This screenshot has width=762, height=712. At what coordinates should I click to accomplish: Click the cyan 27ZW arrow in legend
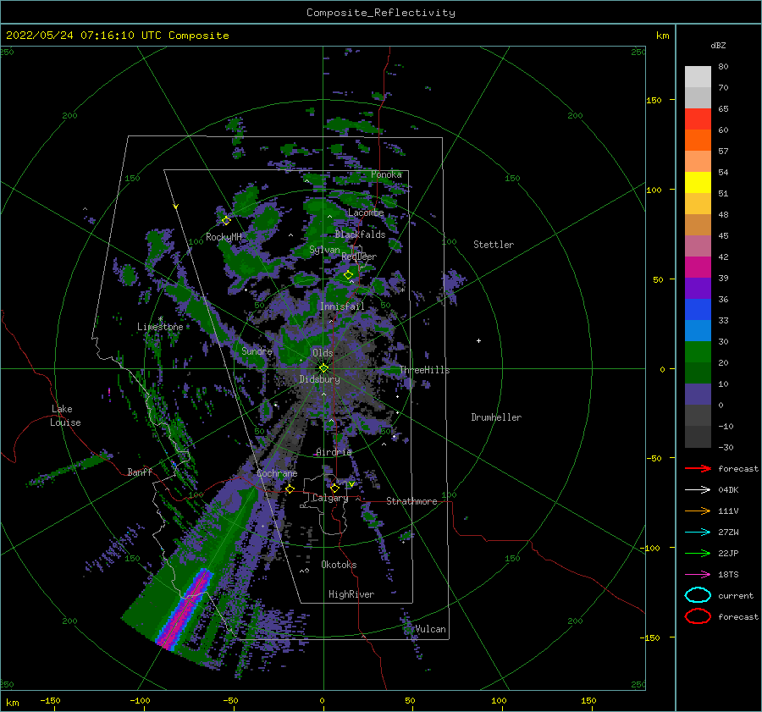pos(698,533)
